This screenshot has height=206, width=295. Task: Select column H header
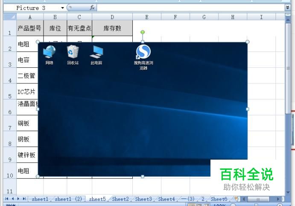(233, 17)
